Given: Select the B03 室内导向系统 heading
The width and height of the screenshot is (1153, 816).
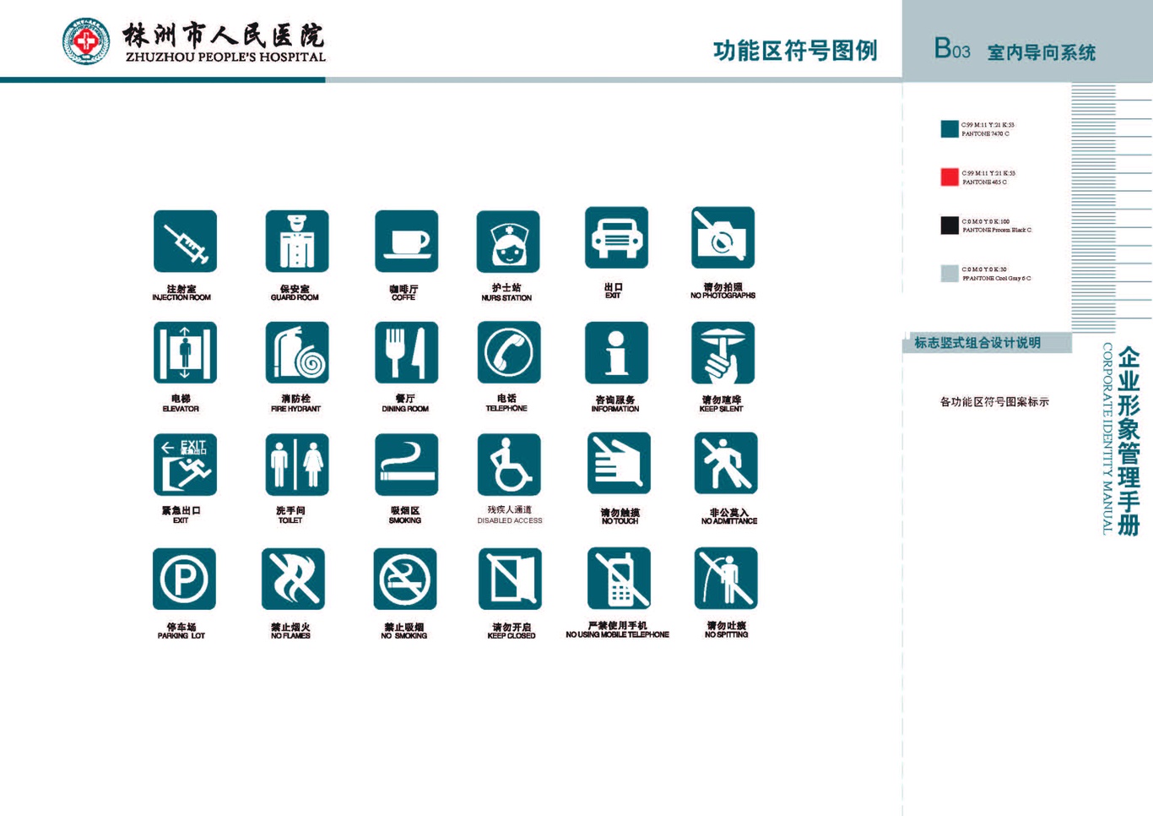Looking at the screenshot, I should tap(1015, 50).
